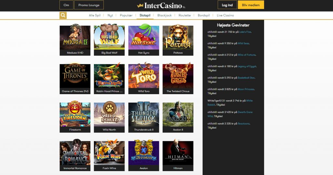Switch to the Bordspil tab
The image size is (333, 175).
click(204, 15)
